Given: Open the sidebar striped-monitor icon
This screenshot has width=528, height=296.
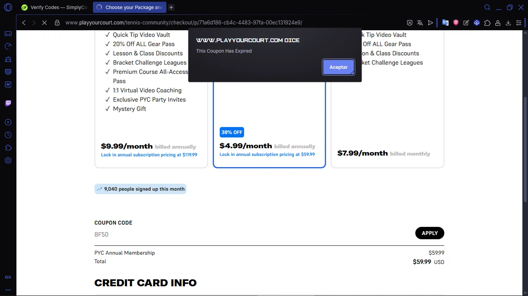Looking at the screenshot, I should [8, 72].
